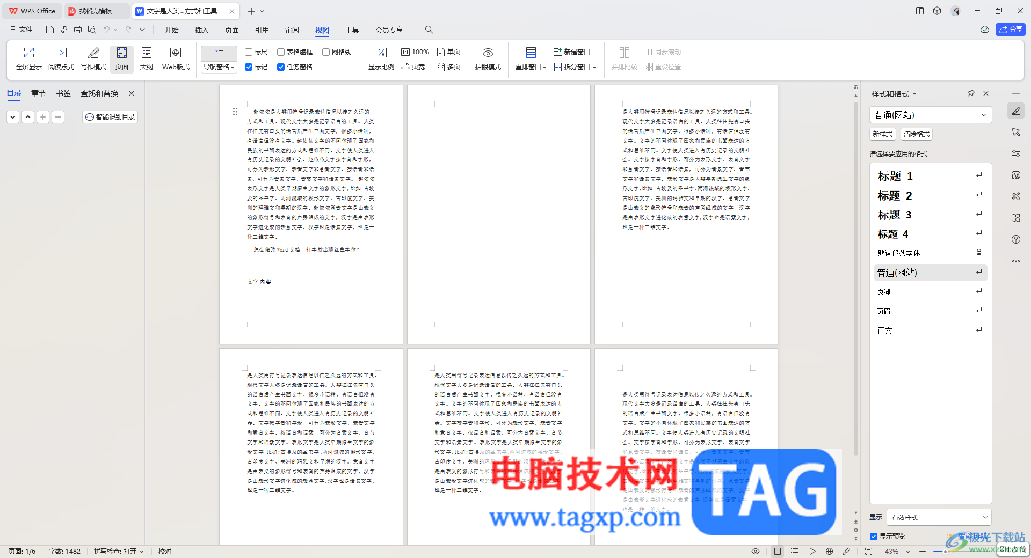Open Full Screen display mode
The height and width of the screenshot is (558, 1031).
coord(29,59)
